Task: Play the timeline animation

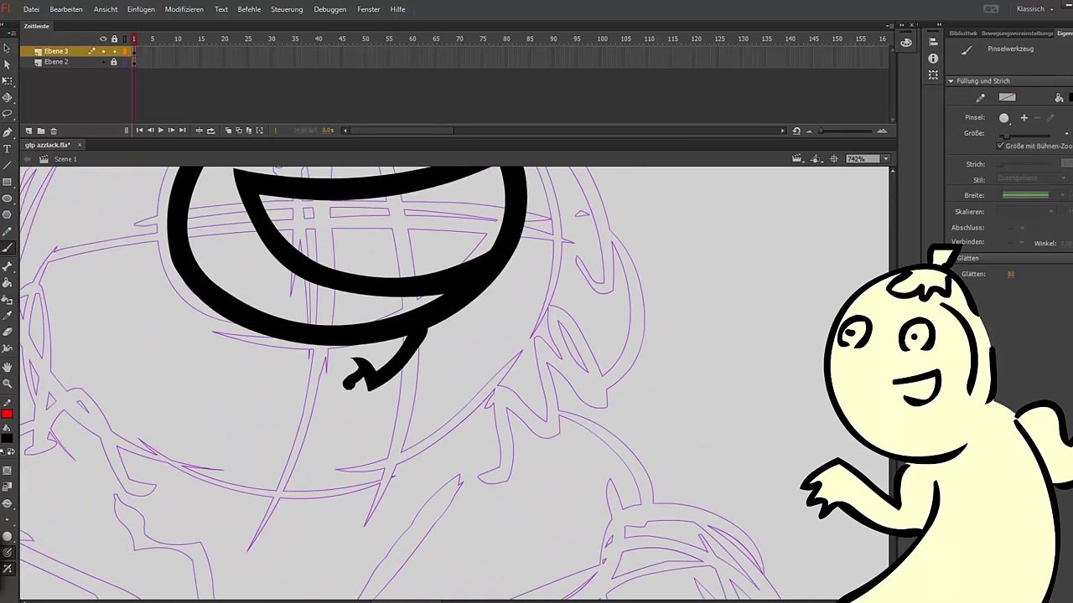Action: tap(160, 131)
